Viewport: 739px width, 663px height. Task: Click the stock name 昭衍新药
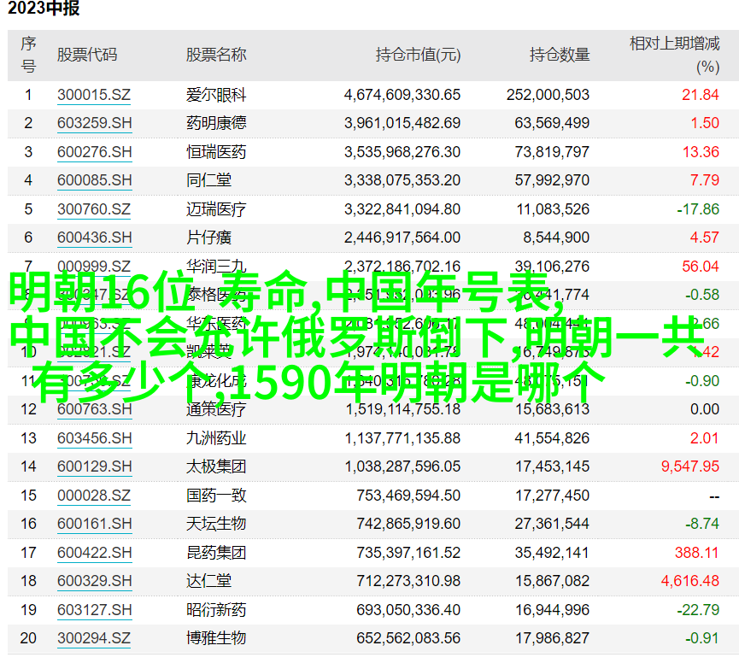[216, 610]
